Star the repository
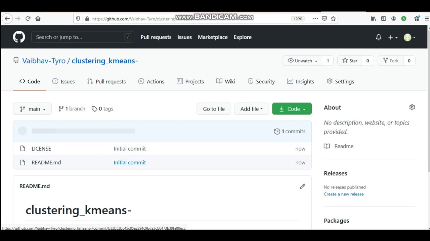430x241 pixels. pyautogui.click(x=350, y=61)
